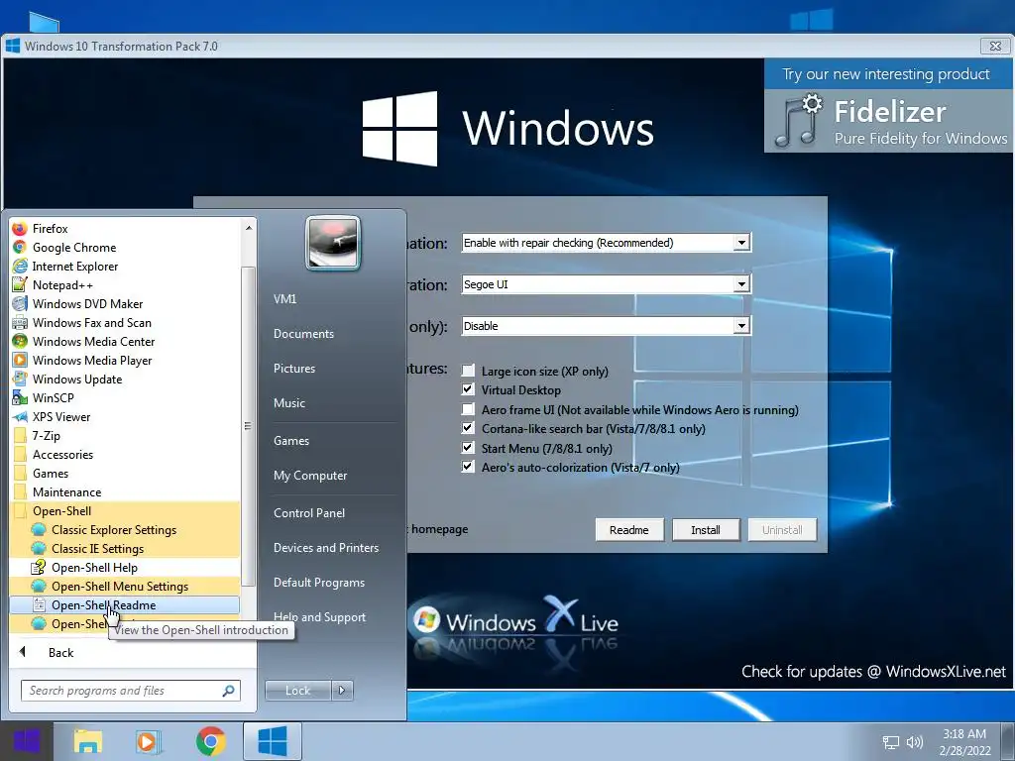Focus the Search programs and files box

point(131,691)
